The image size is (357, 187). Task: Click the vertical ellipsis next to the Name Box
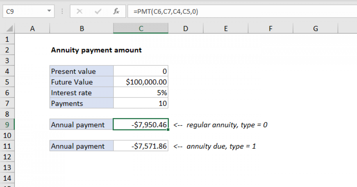tap(62, 11)
